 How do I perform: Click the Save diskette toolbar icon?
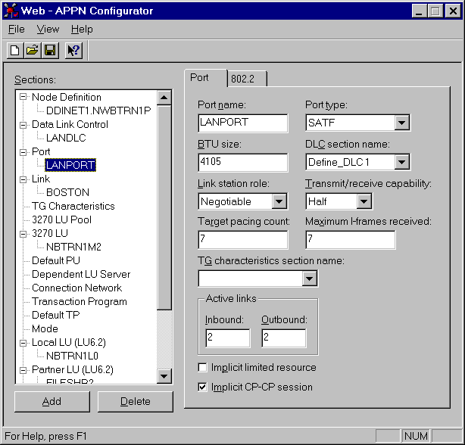50,51
